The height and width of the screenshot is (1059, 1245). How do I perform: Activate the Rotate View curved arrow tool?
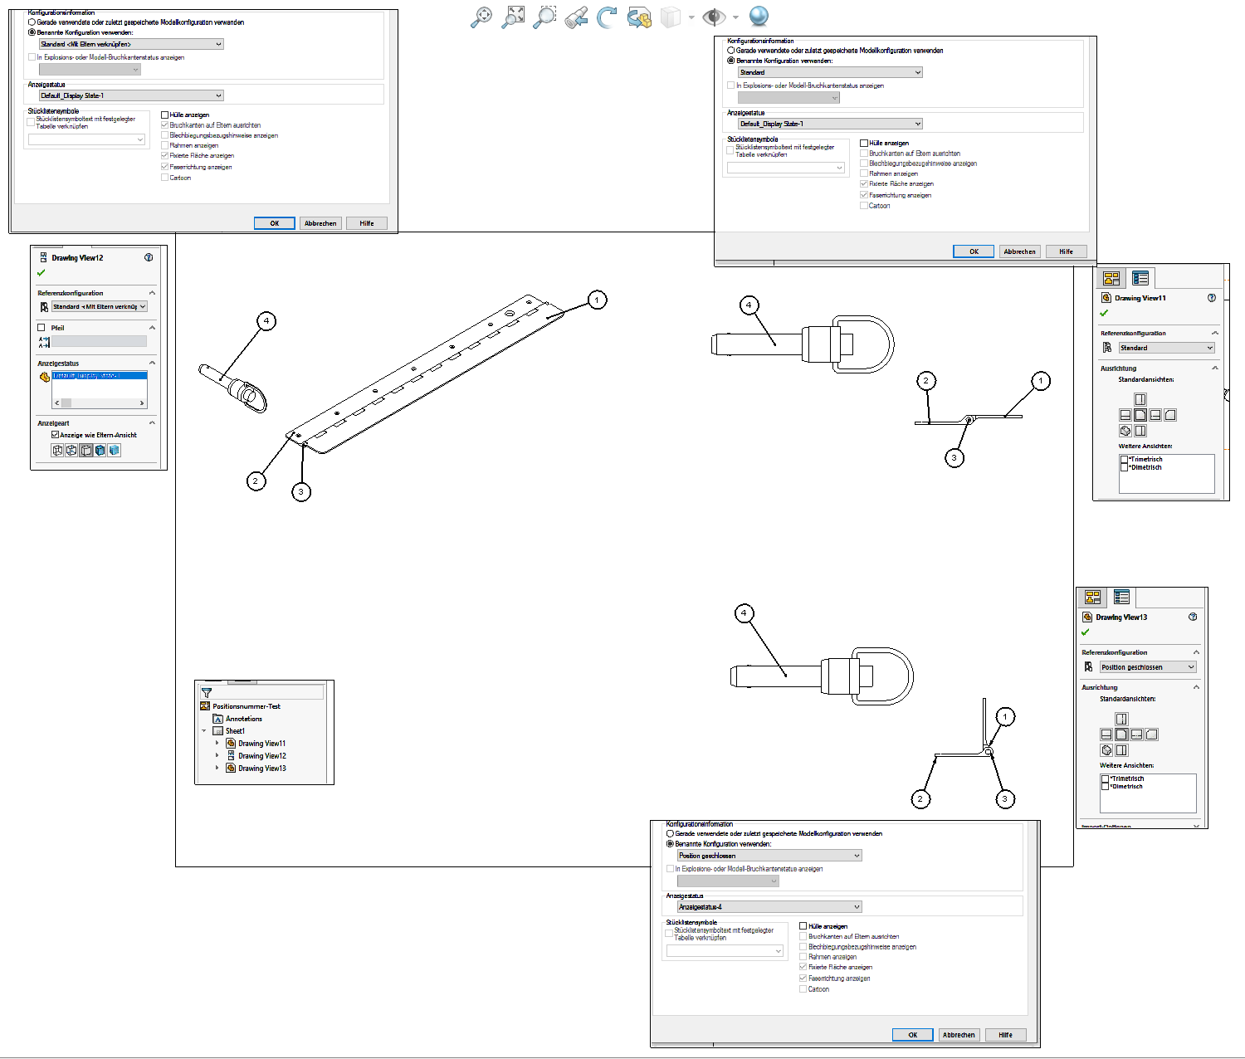[607, 17]
